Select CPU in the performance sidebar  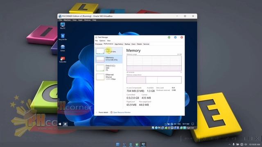pos(109,51)
